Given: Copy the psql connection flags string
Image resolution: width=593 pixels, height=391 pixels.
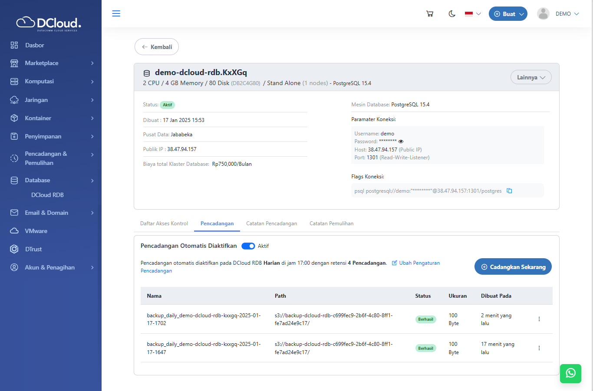Looking at the screenshot, I should click(x=510, y=191).
